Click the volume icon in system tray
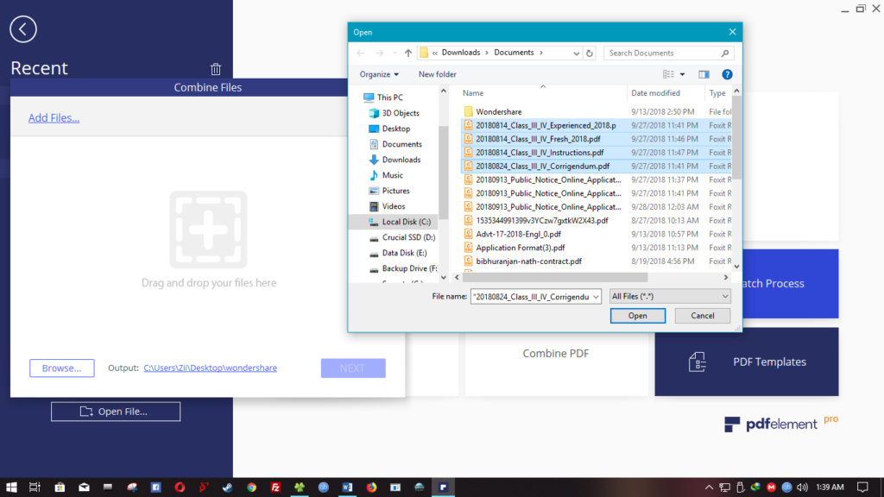This screenshot has height=497, width=884. [802, 488]
